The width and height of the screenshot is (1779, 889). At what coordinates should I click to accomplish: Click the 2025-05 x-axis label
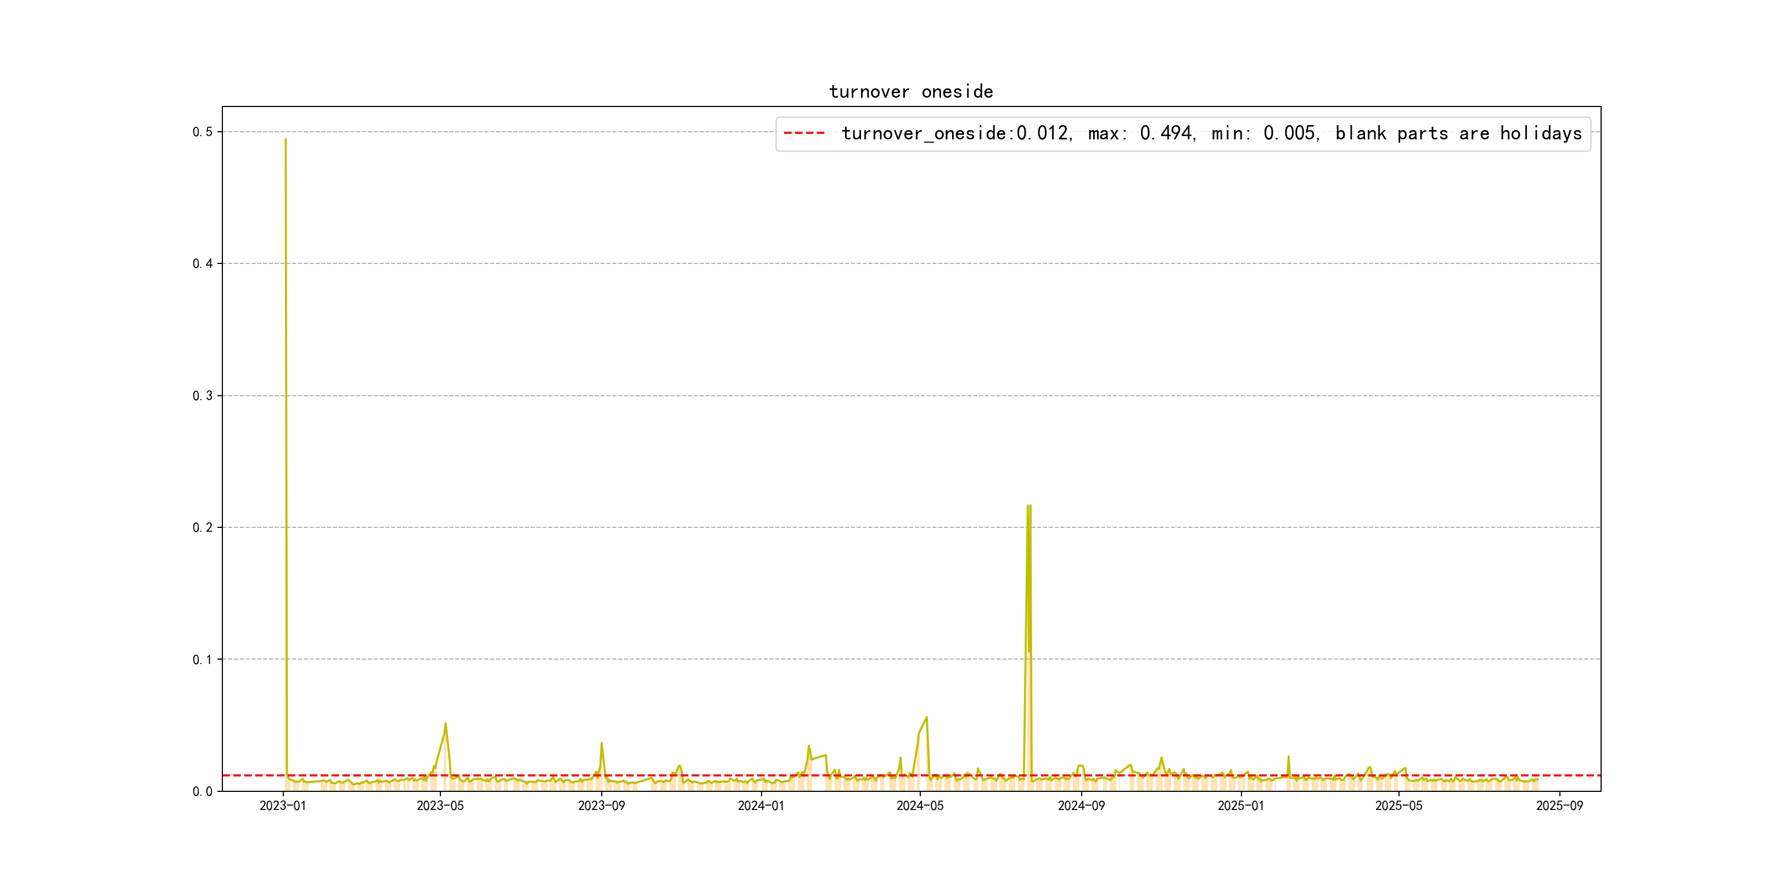click(1398, 806)
